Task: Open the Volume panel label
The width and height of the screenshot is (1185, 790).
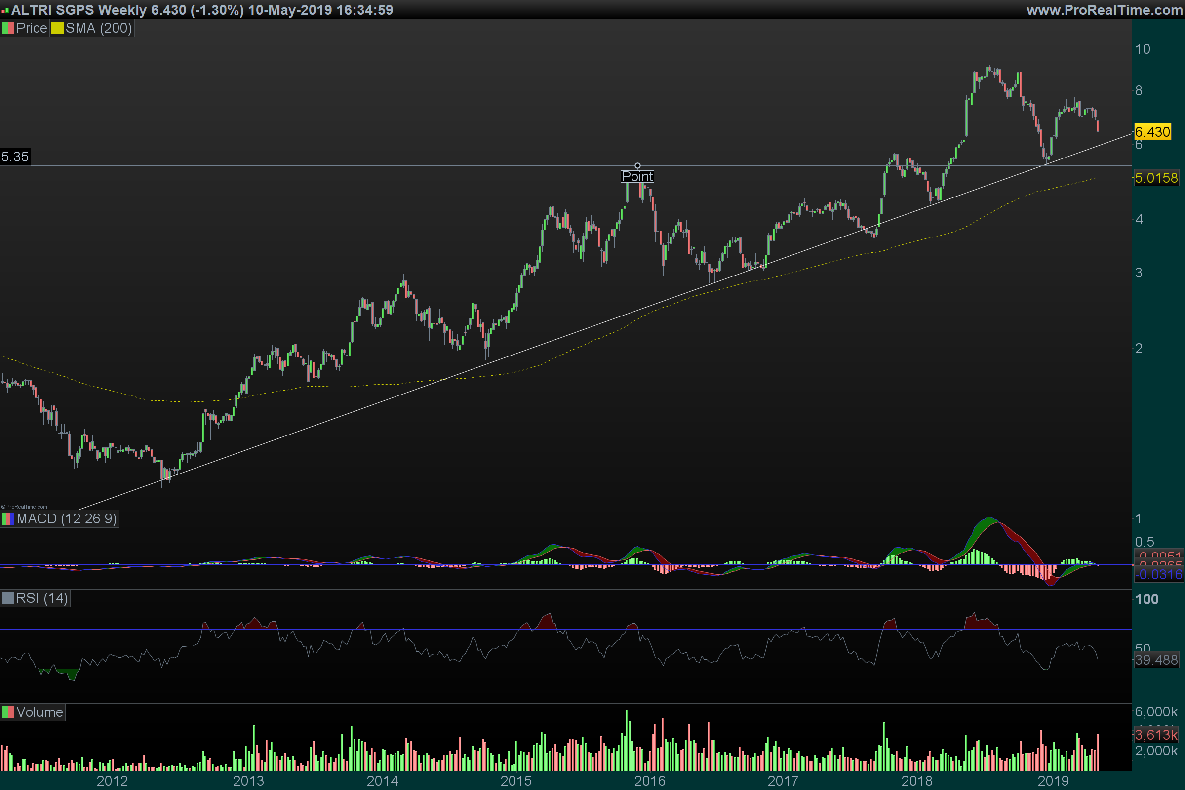Action: 40,712
